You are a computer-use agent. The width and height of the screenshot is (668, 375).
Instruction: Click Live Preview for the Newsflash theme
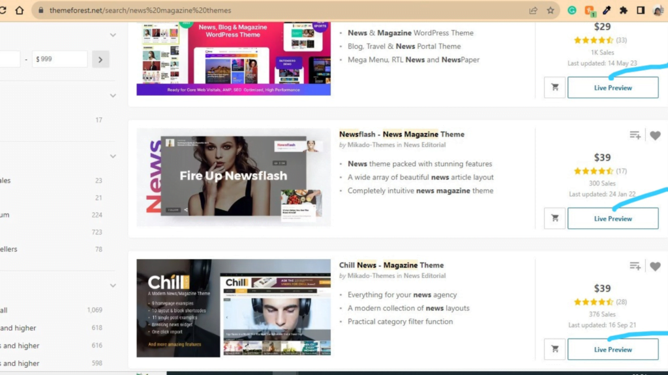613,218
